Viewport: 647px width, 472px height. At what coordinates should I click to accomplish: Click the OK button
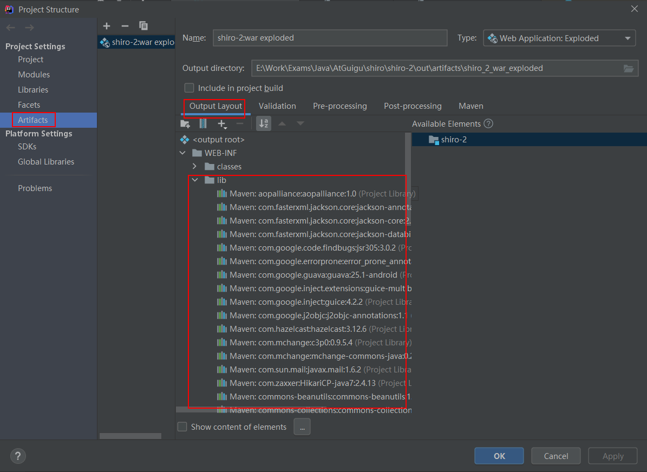(x=499, y=456)
